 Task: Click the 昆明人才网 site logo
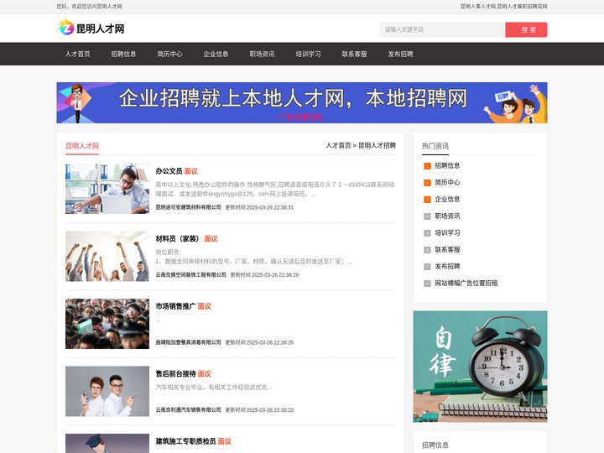coord(91,29)
